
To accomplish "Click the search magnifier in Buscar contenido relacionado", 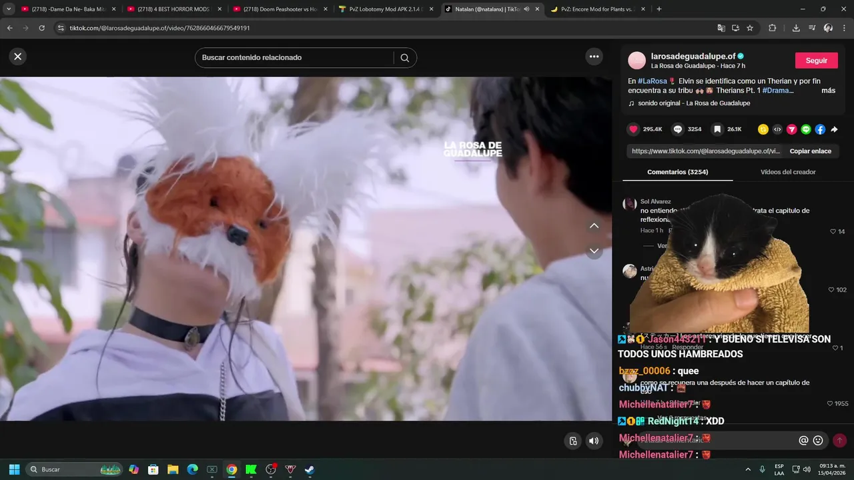I will coord(404,57).
